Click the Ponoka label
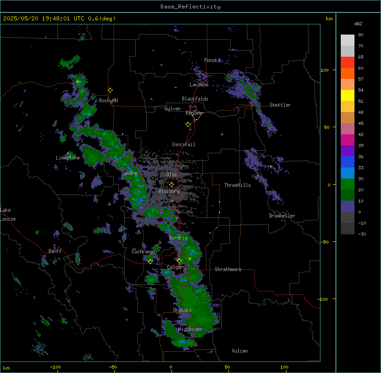The height and width of the screenshot is (373, 381). 212,60
